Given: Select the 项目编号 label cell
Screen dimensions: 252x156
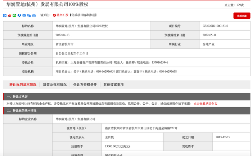Looking at the screenshot, I should 175,26.
